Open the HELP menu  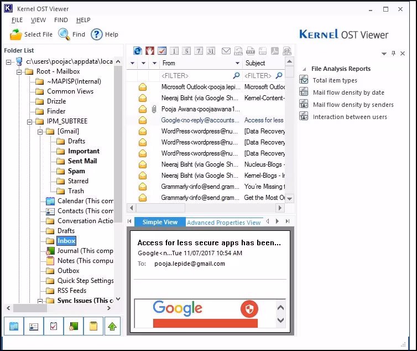84,20
